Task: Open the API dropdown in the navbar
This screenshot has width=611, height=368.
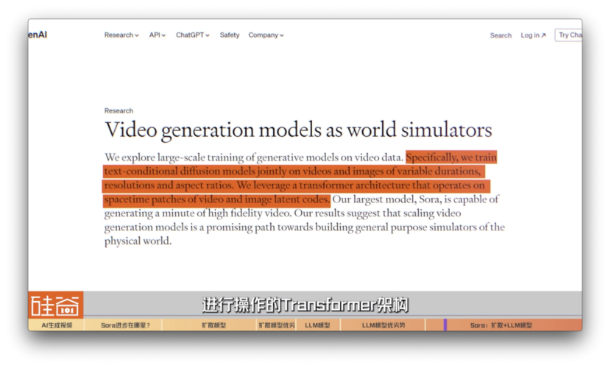Action: (157, 35)
